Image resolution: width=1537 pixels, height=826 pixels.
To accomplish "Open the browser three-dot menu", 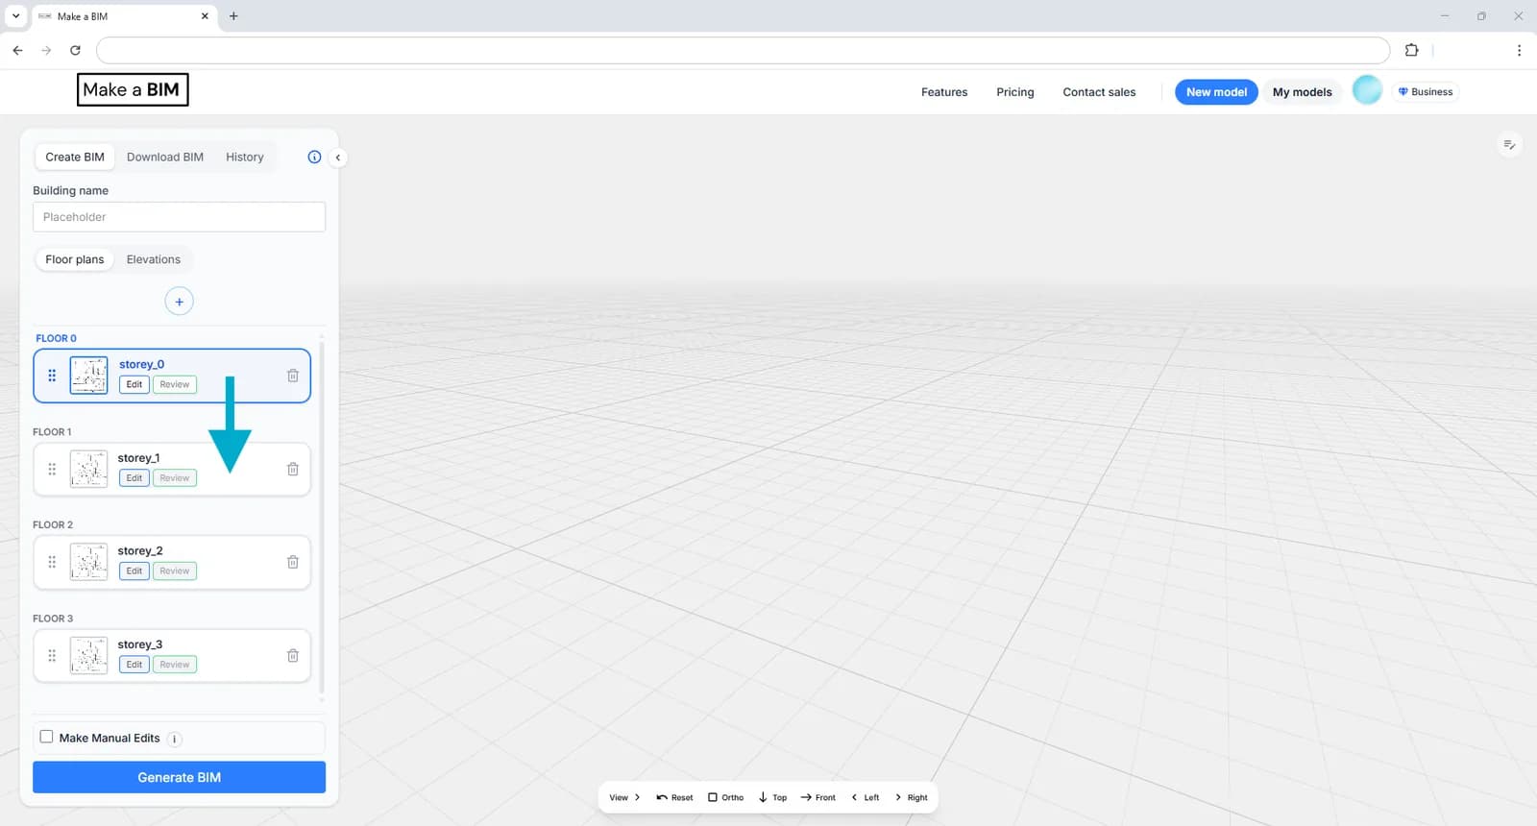I will coord(1519,50).
